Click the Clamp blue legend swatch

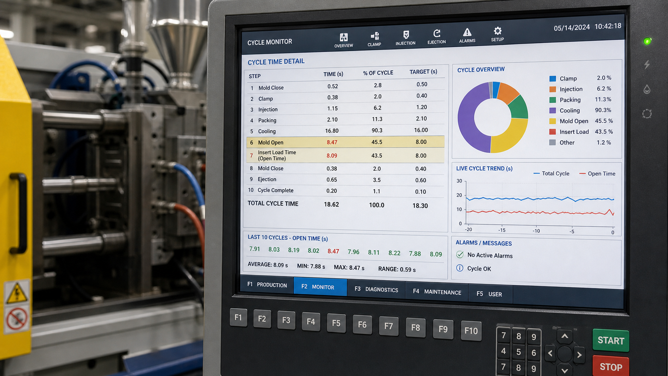click(x=553, y=79)
